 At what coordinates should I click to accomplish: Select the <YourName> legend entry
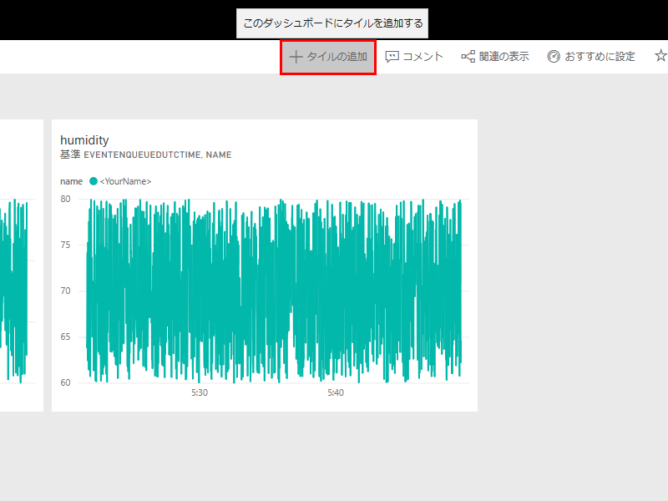pyautogui.click(x=125, y=181)
